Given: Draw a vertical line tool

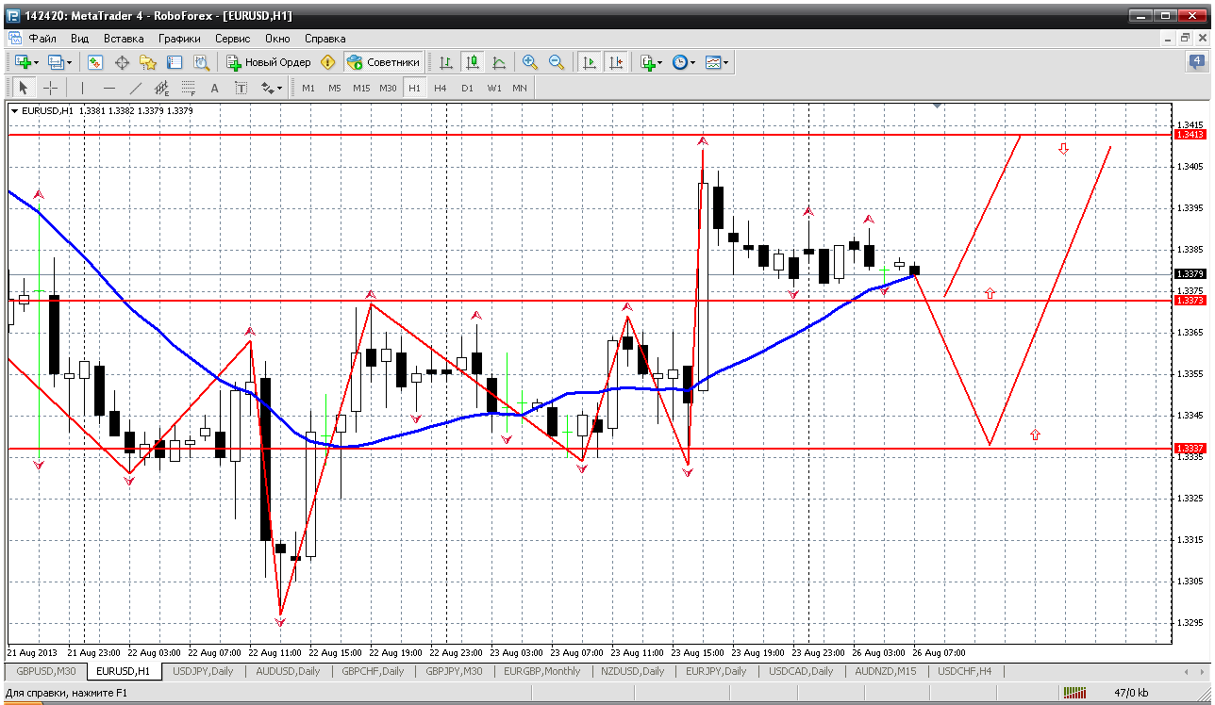Looking at the screenshot, I should click(83, 88).
